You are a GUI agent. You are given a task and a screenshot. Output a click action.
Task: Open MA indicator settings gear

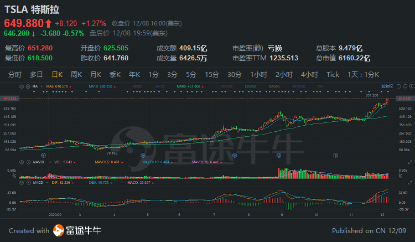coord(22,86)
